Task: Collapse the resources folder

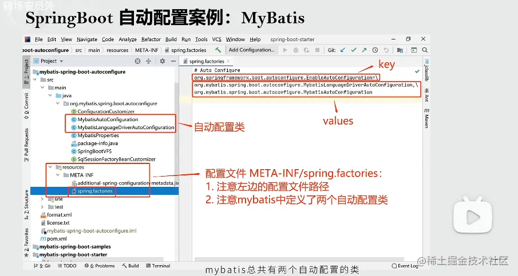Action: pyautogui.click(x=50, y=167)
